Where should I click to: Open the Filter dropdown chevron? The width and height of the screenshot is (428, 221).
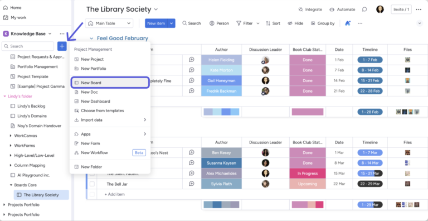258,23
